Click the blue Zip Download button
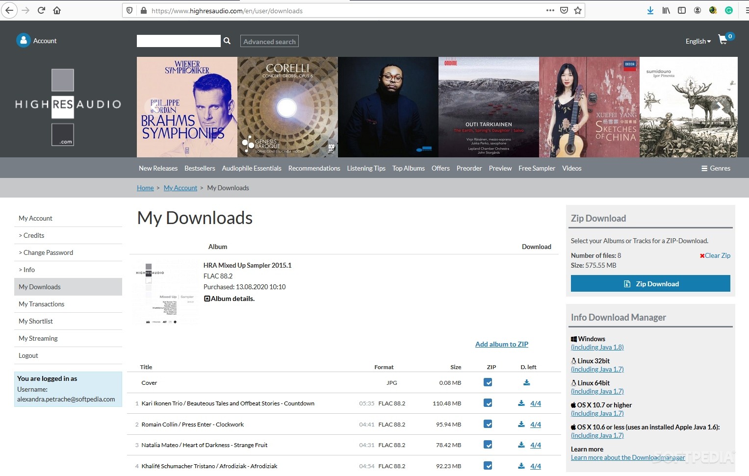749x476 pixels. point(650,284)
